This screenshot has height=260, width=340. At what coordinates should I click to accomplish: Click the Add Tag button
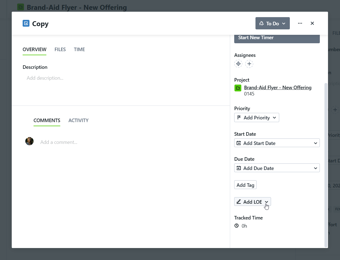pyautogui.click(x=245, y=185)
